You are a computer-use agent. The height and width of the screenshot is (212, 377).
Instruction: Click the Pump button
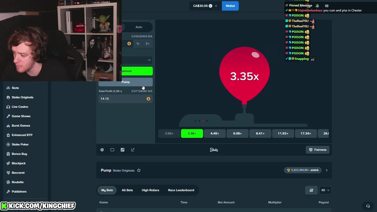[x=126, y=82]
